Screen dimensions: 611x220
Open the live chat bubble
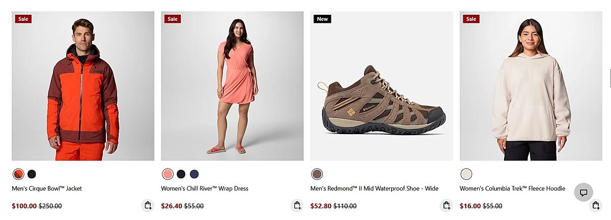[584, 193]
